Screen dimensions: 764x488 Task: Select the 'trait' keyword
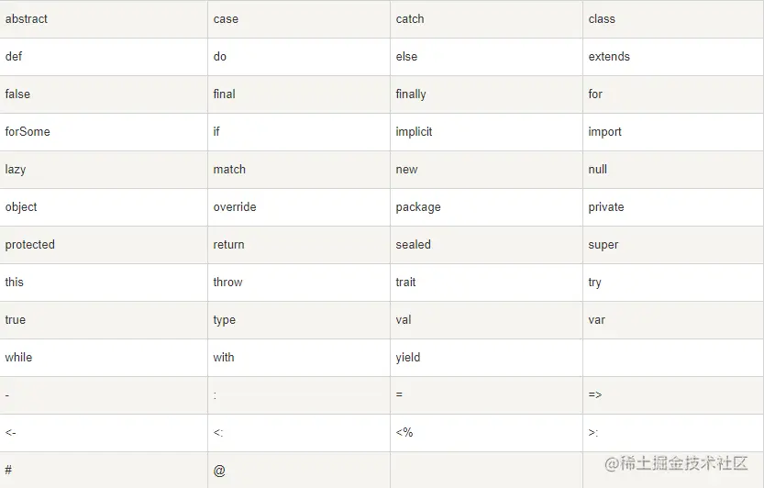tap(405, 283)
